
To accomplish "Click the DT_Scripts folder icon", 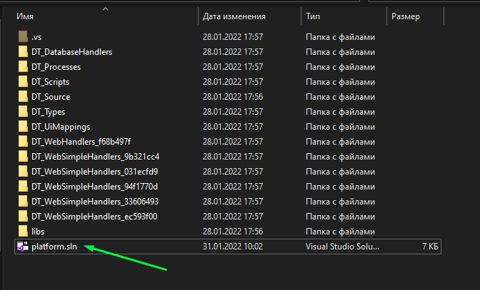I will (23, 82).
